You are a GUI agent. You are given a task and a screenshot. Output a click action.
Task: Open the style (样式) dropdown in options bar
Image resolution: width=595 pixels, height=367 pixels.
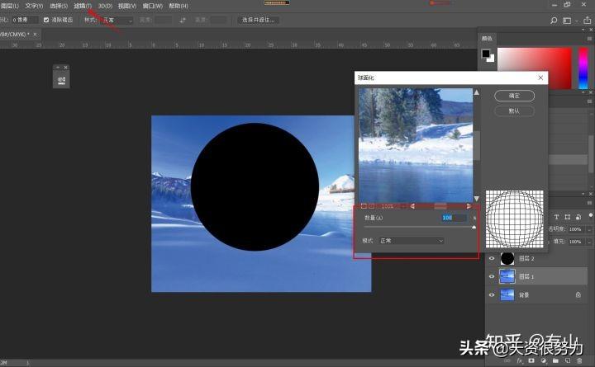pos(117,20)
